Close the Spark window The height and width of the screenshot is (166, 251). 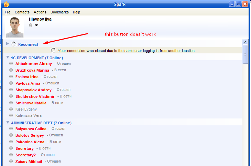click(x=245, y=4)
